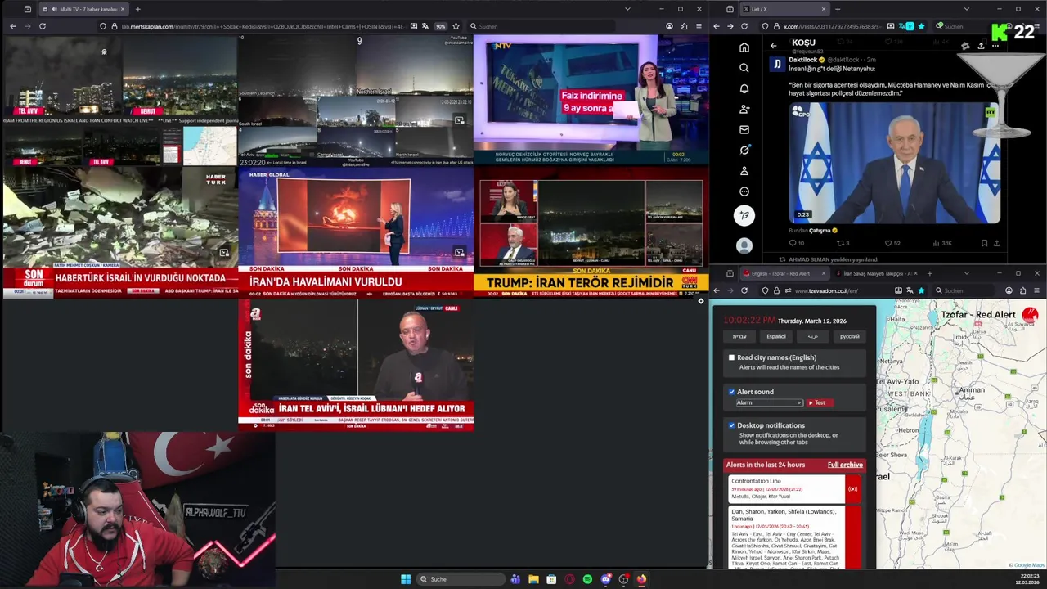Toggle the Alert sound checkbox

point(731,392)
